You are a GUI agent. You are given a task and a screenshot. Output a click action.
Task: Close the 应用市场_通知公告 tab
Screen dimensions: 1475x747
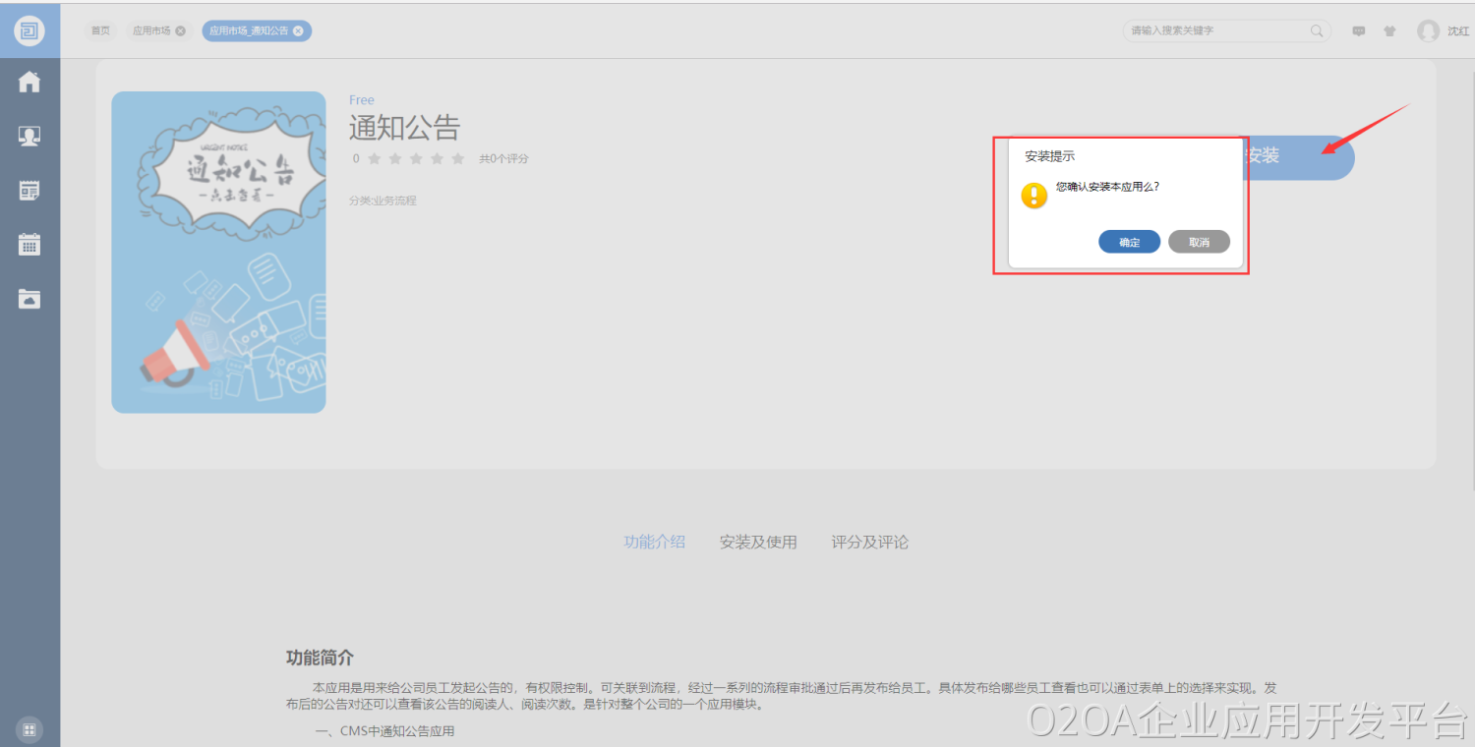[x=298, y=31]
